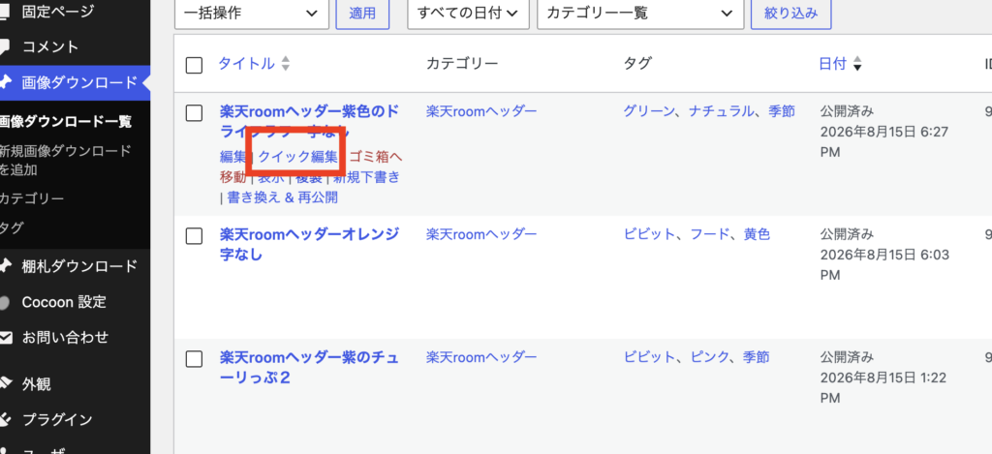Click the カテゴリー column header text
The image size is (992, 454).
462,63
